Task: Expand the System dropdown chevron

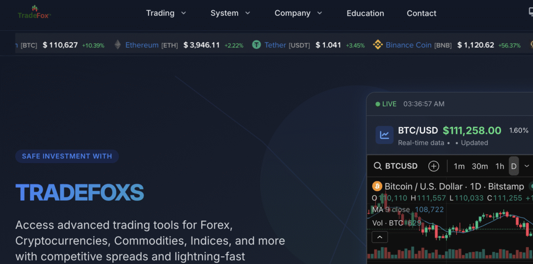Action: coord(247,13)
